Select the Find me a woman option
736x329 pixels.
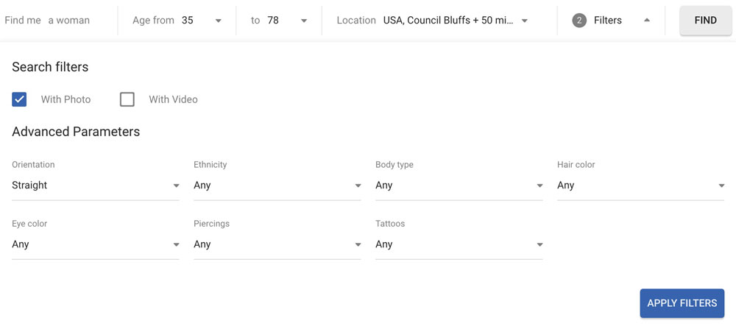[47, 20]
